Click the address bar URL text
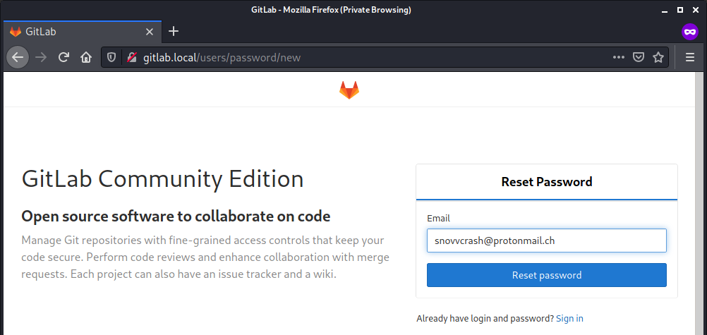 click(222, 57)
